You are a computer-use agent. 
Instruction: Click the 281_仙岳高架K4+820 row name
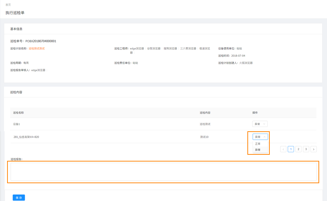pos(26,137)
